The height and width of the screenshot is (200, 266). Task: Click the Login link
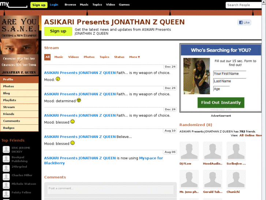point(54,5)
